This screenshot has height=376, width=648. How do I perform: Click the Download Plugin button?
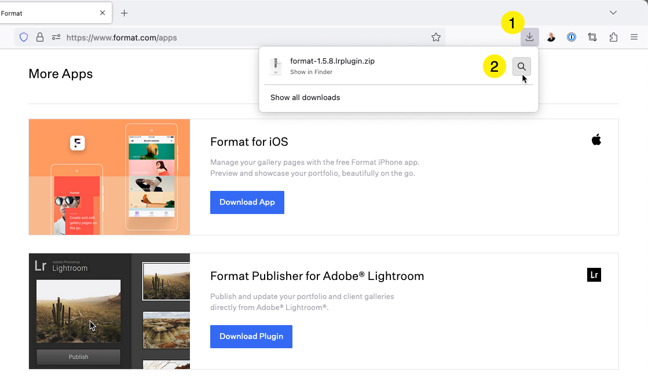[x=251, y=337]
